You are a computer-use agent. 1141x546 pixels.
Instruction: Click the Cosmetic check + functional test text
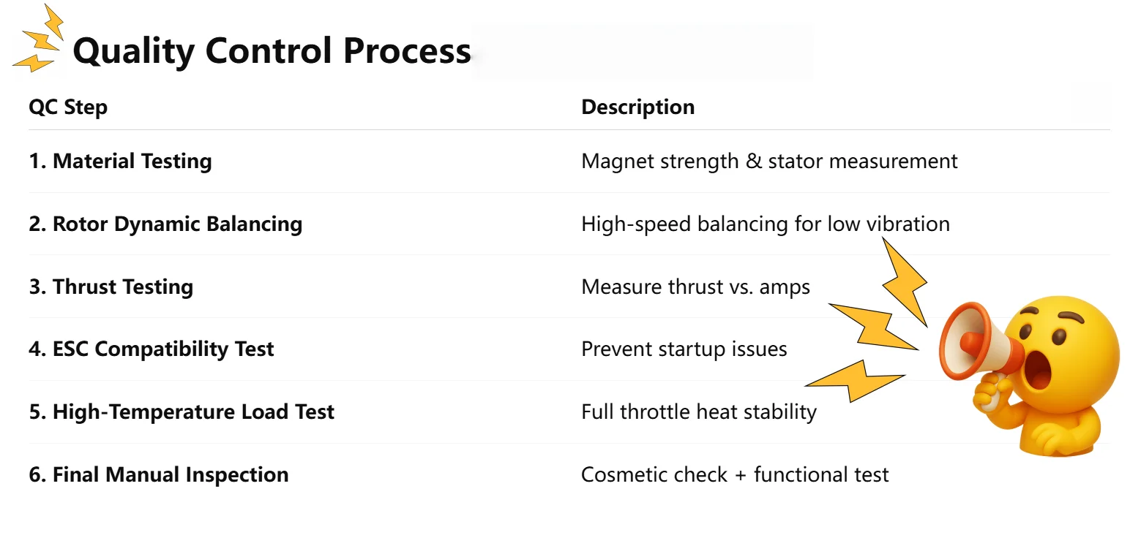pyautogui.click(x=734, y=474)
